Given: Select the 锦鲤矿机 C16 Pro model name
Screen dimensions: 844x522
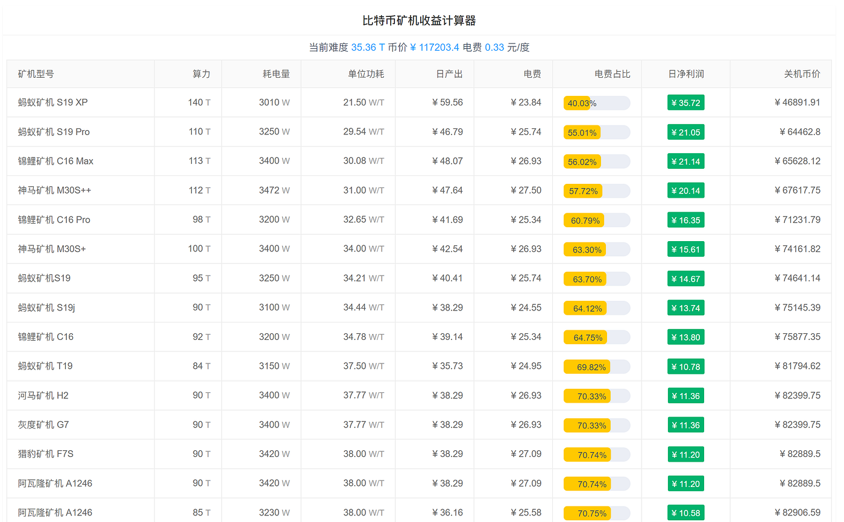Looking at the screenshot, I should click(54, 220).
